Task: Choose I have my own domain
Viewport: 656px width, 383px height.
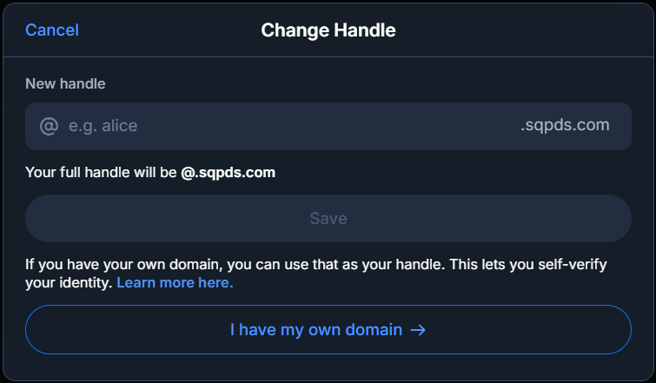Action: tap(328, 329)
